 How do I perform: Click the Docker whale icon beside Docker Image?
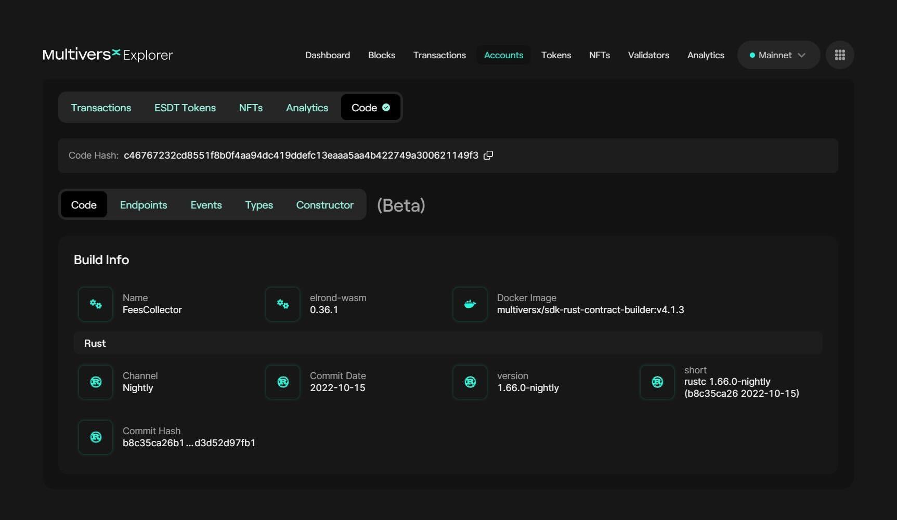pyautogui.click(x=469, y=304)
